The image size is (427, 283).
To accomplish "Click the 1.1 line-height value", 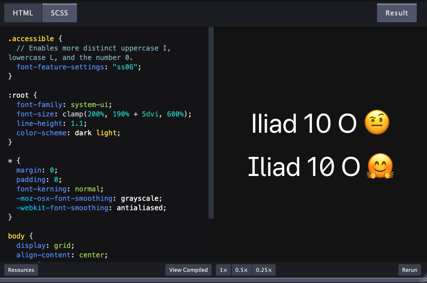I will [77, 123].
